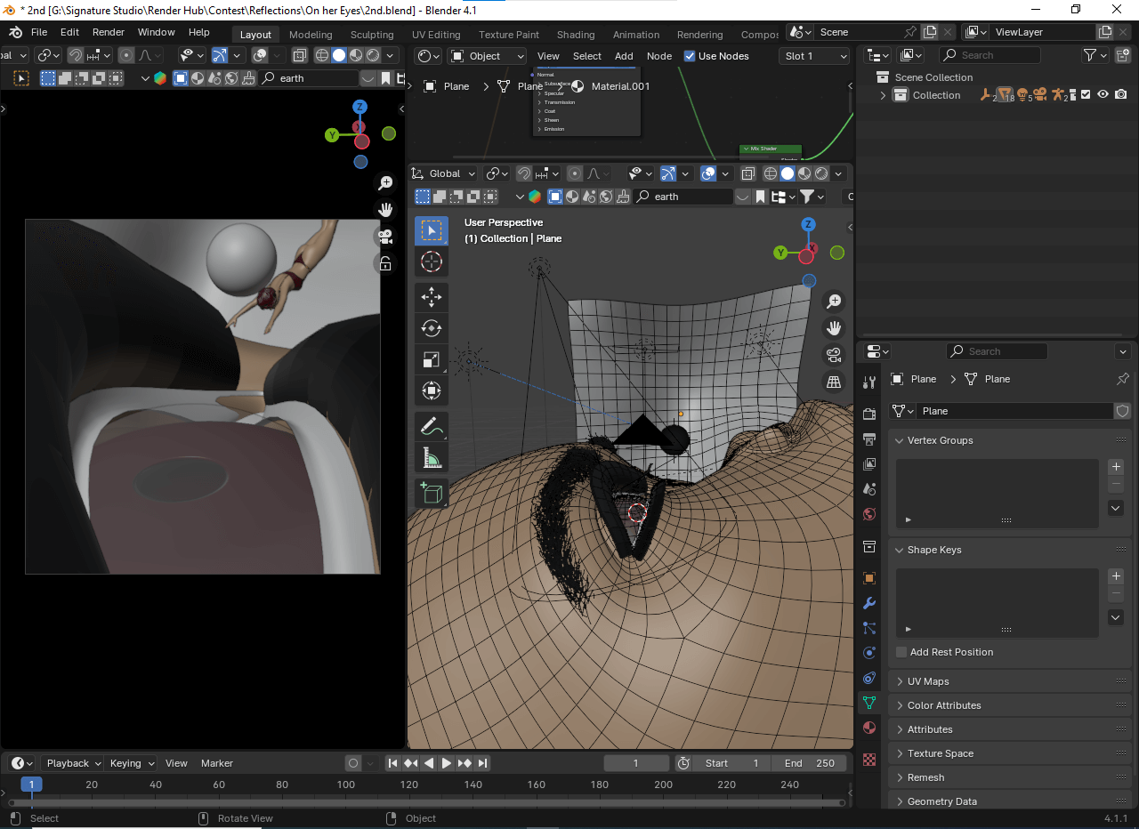
Task: Select the Measure tool
Action: pyautogui.click(x=432, y=458)
